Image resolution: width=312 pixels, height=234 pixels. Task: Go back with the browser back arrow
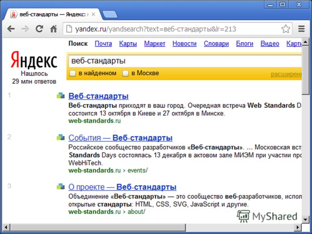pos(11,29)
